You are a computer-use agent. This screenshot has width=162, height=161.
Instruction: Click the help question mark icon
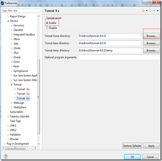(6, 156)
